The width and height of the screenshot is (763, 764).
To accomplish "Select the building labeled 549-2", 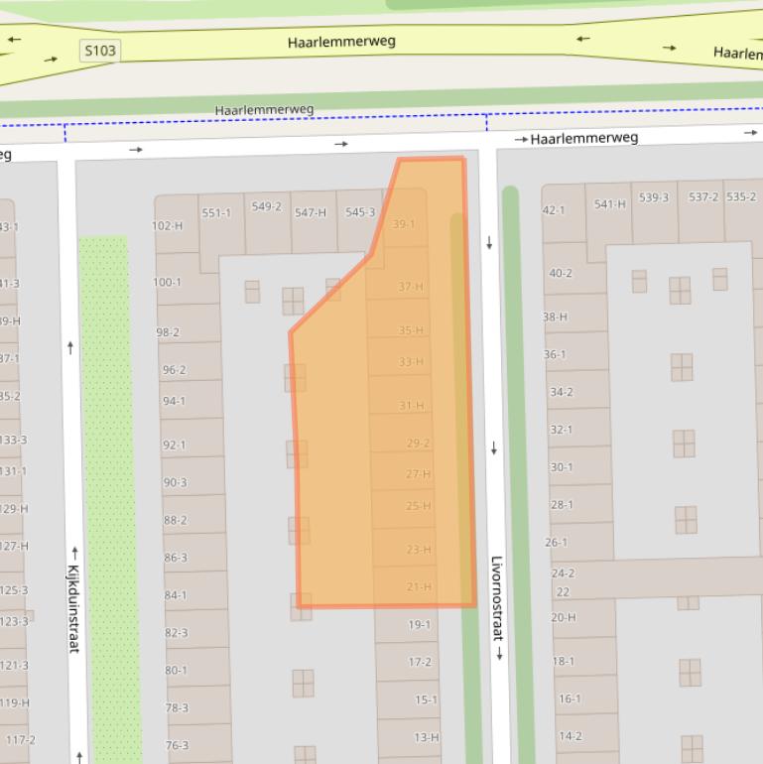I will coord(266,207).
